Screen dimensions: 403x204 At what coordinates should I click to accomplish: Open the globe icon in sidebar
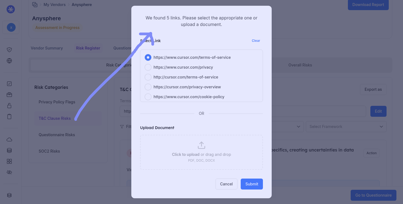coord(9,61)
